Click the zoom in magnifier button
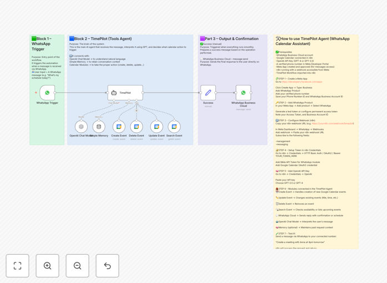The height and width of the screenshot is (283, 387). [47, 266]
